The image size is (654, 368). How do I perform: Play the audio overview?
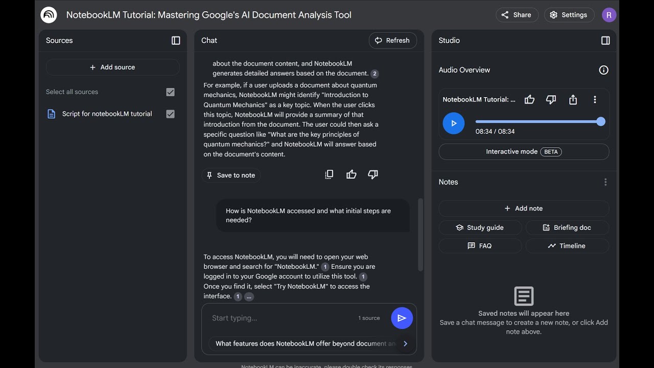pos(453,124)
